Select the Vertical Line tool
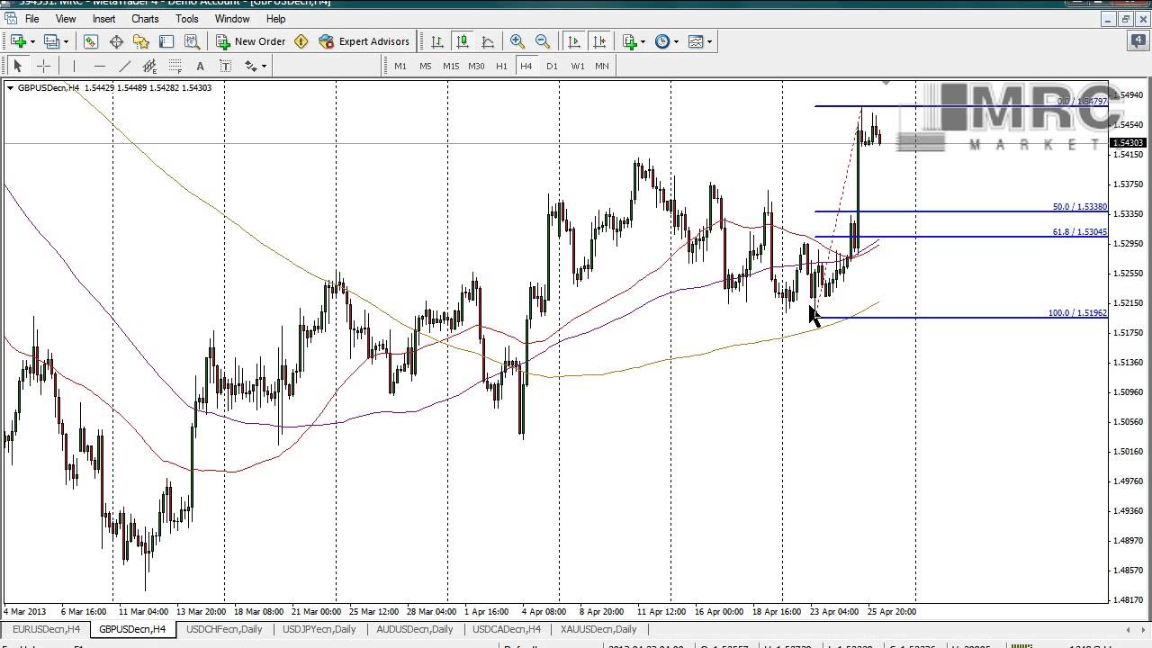 click(x=74, y=66)
